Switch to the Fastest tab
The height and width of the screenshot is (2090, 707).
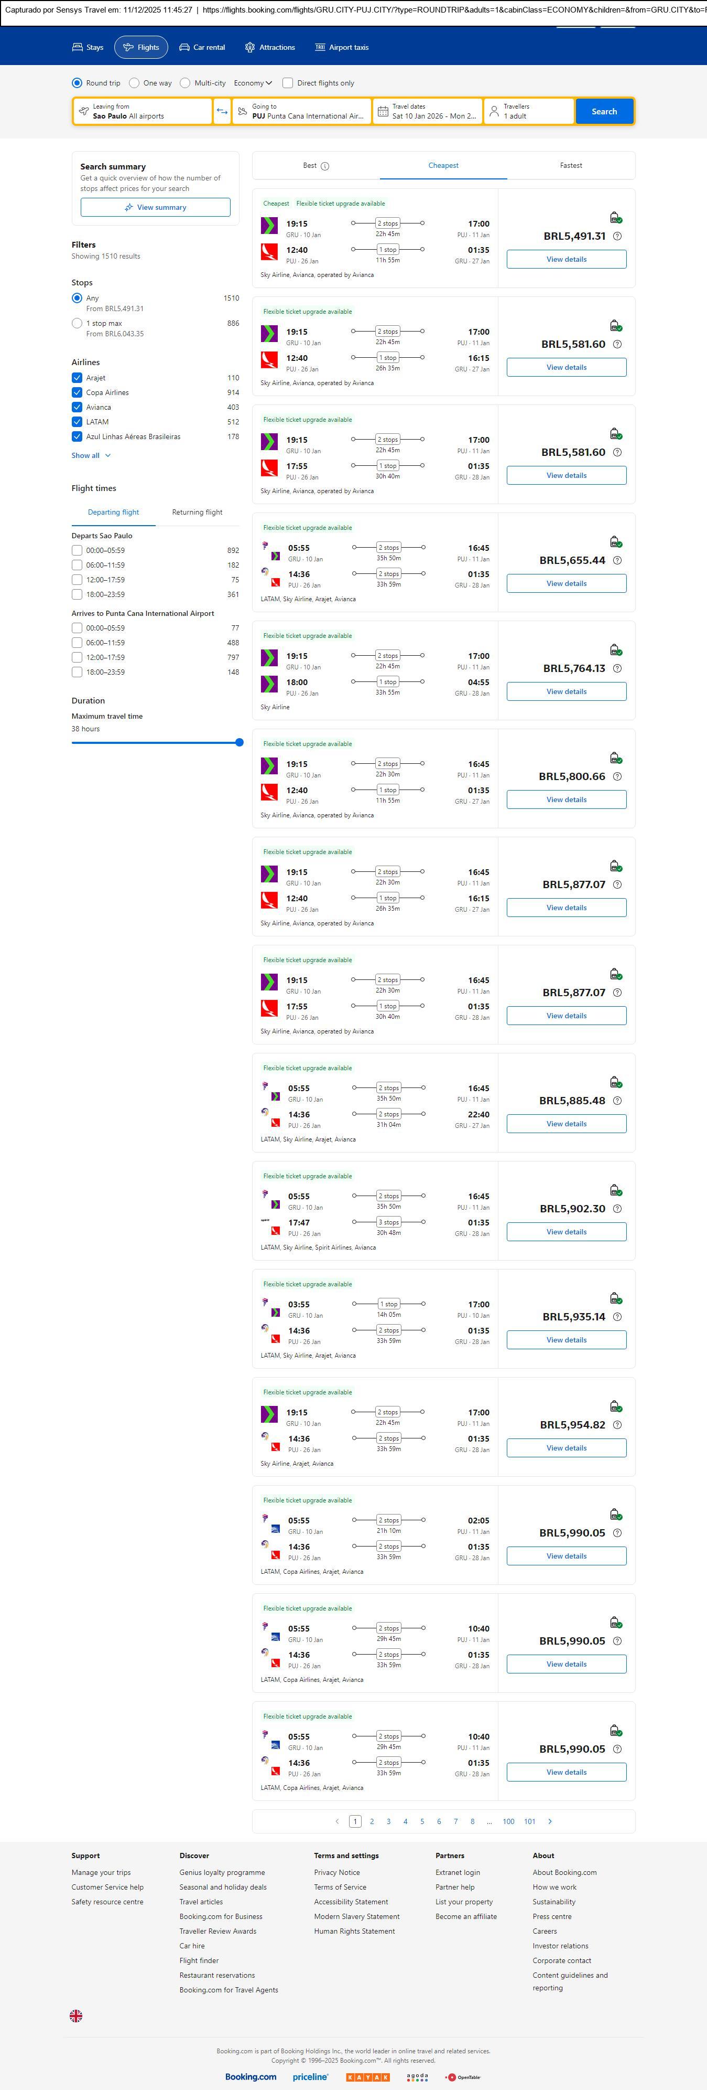[571, 166]
